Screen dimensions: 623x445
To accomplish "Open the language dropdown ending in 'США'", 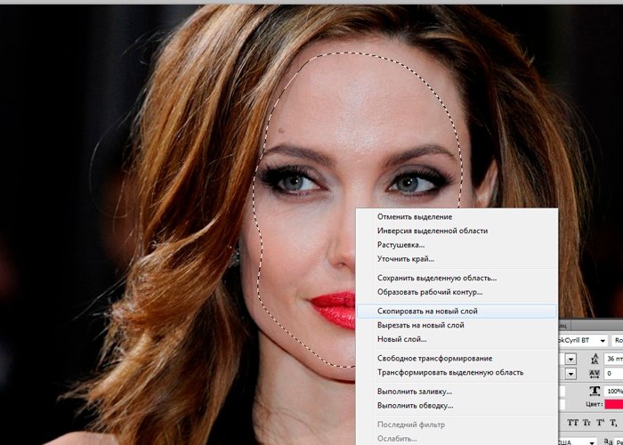I will coord(578,441).
